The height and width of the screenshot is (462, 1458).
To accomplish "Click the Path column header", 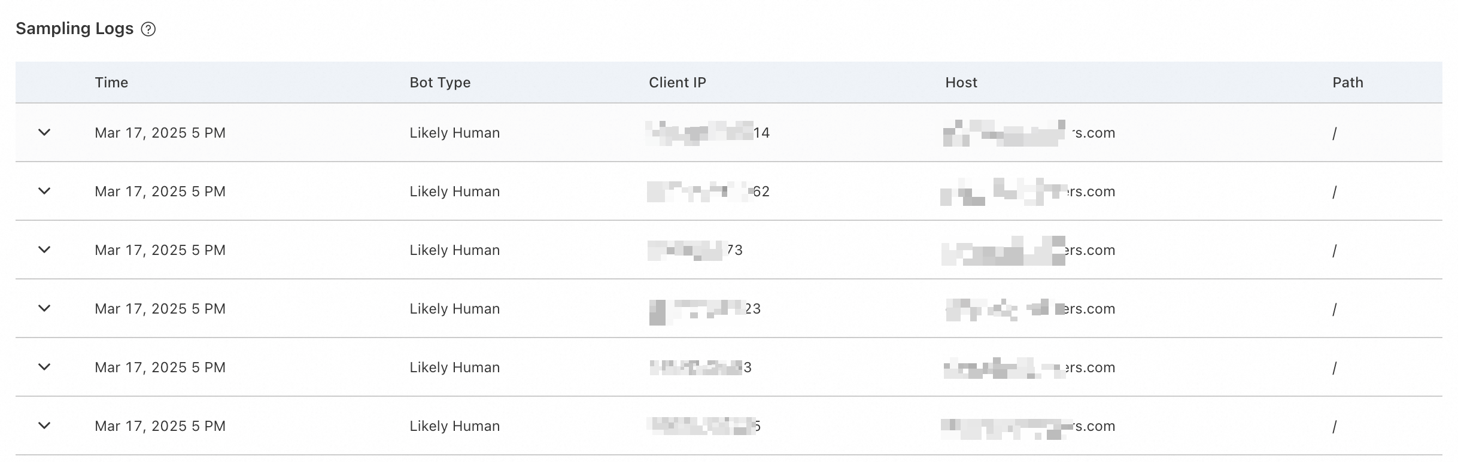I will point(1348,83).
